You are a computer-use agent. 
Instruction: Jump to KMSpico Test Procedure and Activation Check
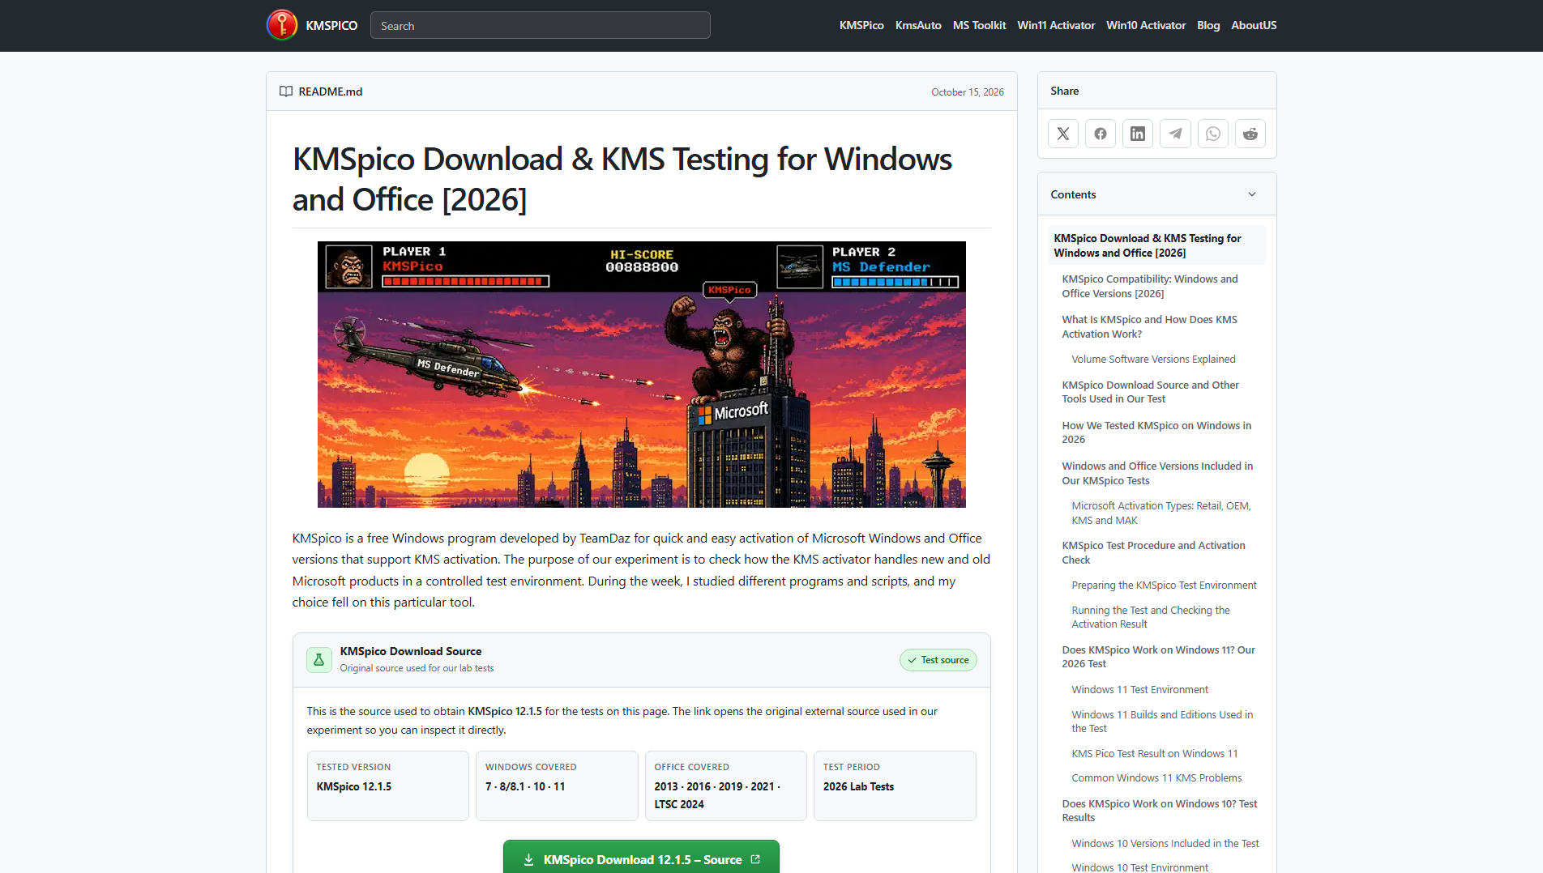click(1153, 552)
